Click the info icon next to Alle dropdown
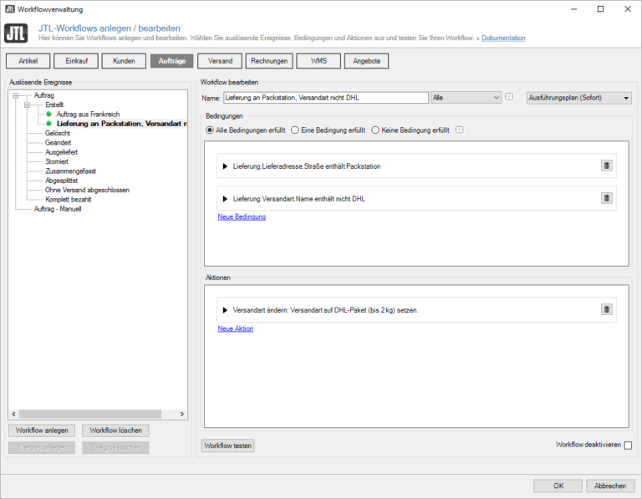The width and height of the screenshot is (642, 499). [509, 98]
